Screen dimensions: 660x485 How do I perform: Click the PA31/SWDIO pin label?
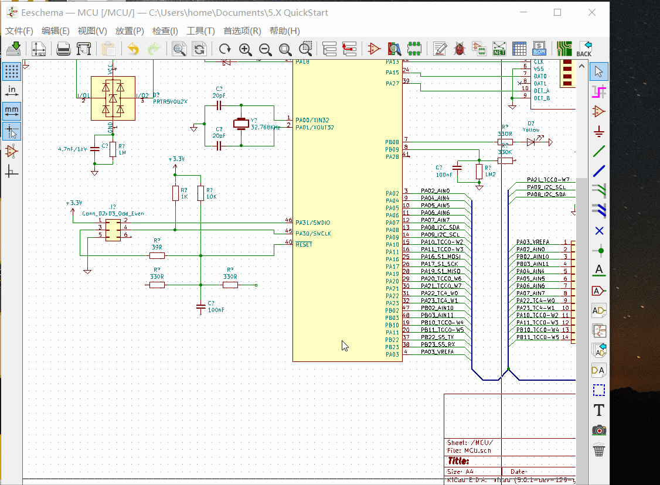[x=313, y=223]
